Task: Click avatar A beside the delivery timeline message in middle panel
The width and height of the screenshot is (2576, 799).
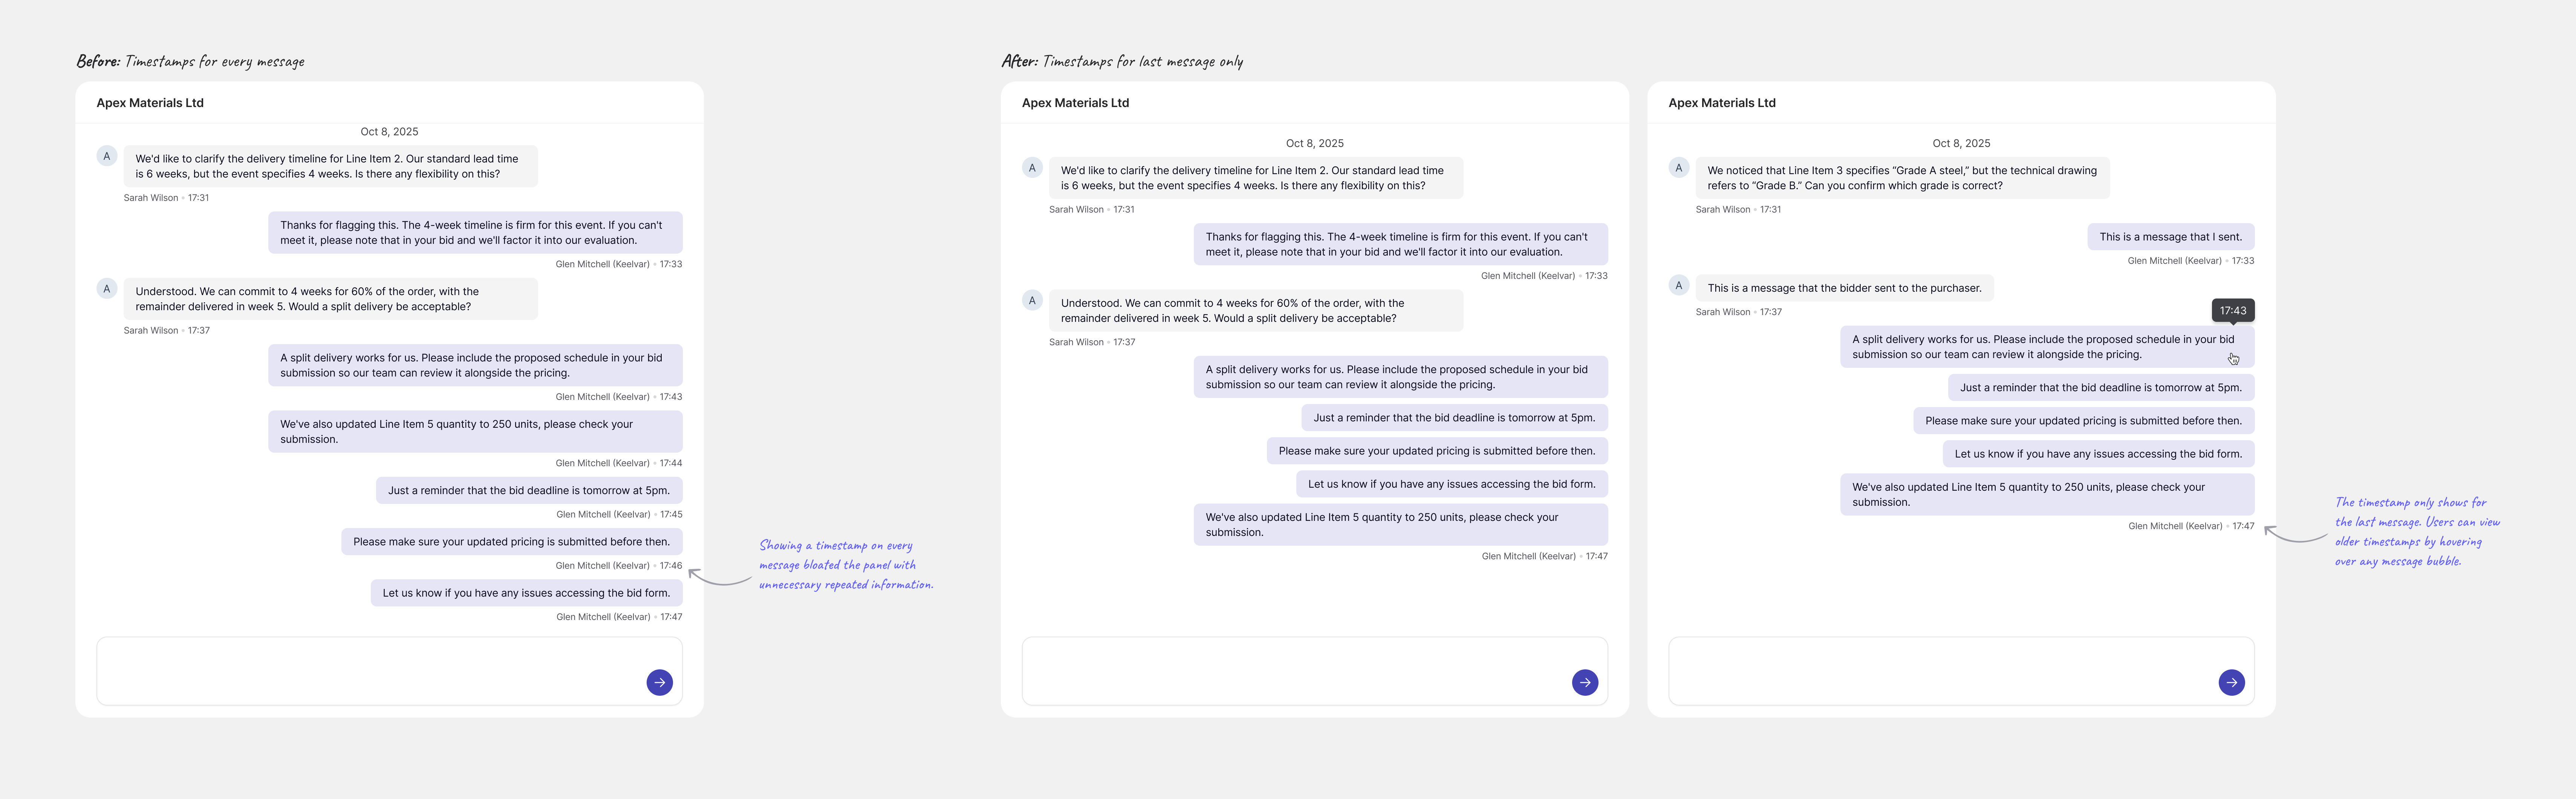Action: coord(1032,168)
